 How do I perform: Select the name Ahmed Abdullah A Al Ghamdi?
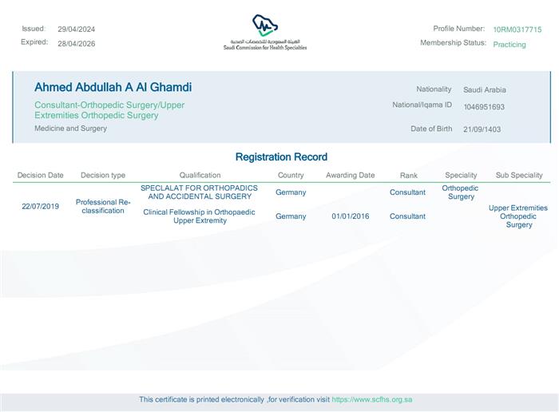point(113,87)
